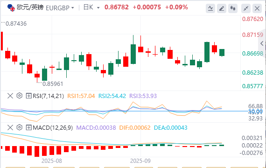Click the 0.85961 low price label
Viewport: 266px width, 168px height.
point(53,84)
